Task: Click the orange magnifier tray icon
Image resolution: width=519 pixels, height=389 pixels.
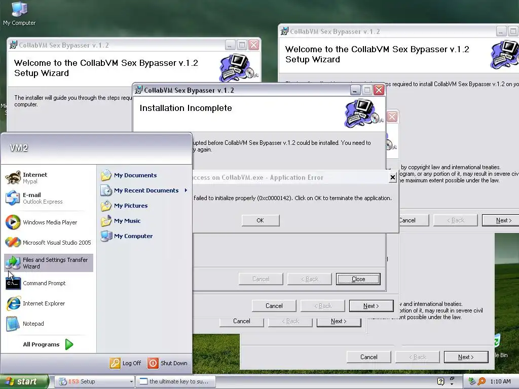Action: 481,381
